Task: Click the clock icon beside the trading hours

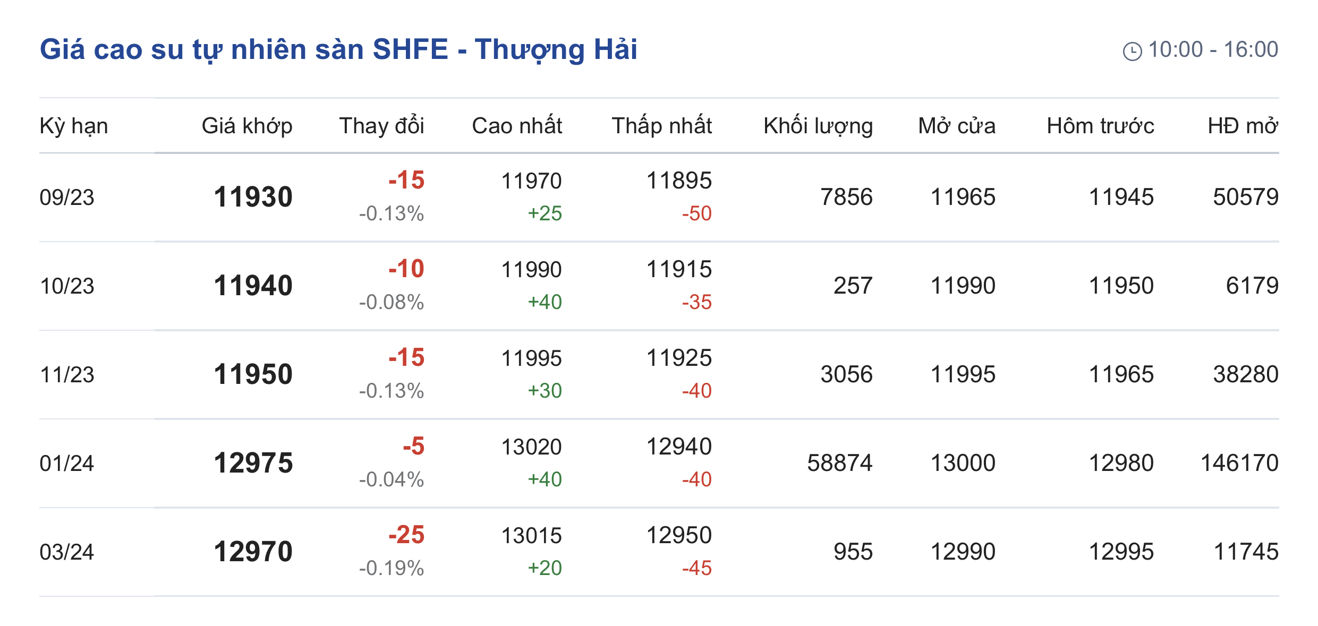Action: [x=1132, y=52]
